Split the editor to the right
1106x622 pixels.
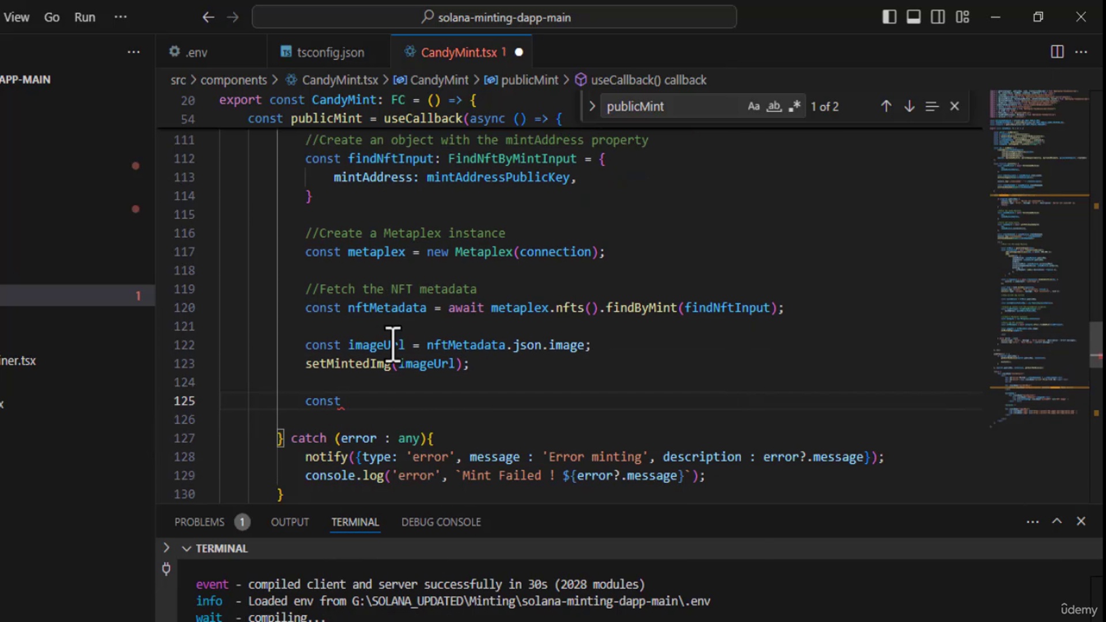click(x=1057, y=52)
